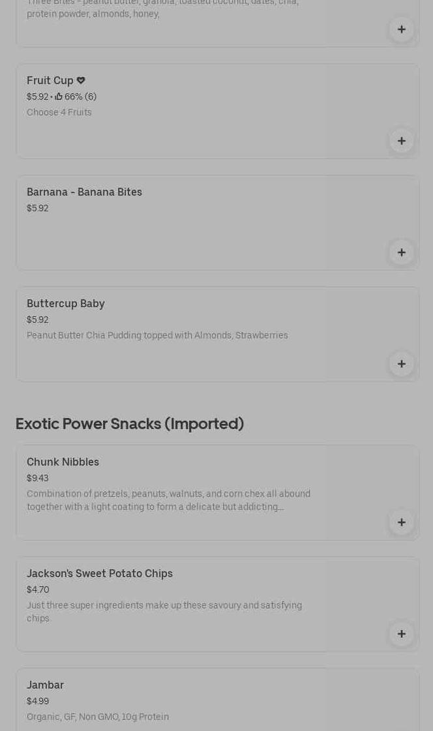The image size is (433, 731).
Task: Open the Jambar item card
Action: pos(45,685)
